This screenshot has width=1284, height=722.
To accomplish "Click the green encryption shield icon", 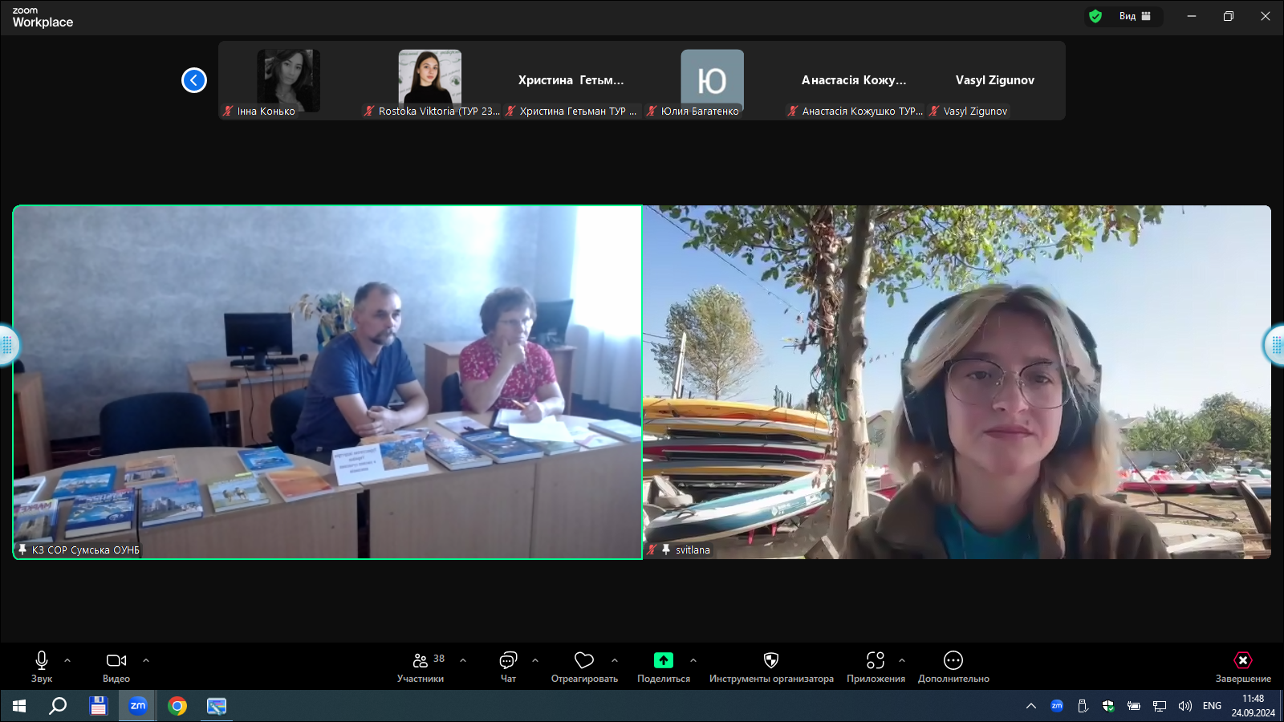I will point(1095,16).
